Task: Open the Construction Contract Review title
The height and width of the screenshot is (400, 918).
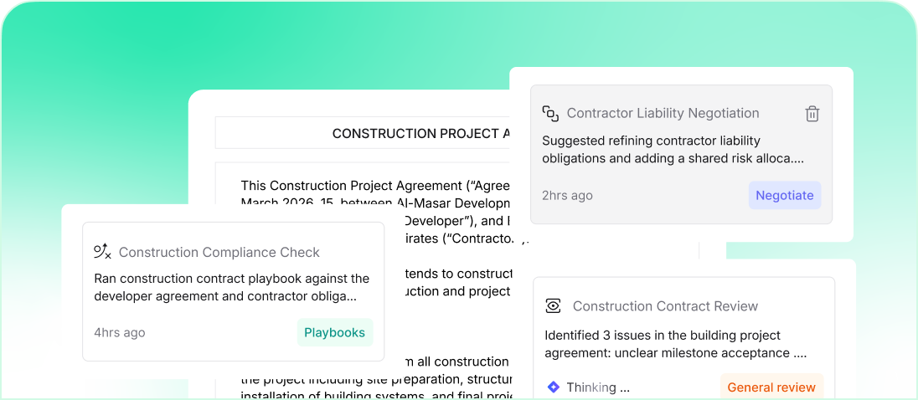Action: [x=665, y=306]
